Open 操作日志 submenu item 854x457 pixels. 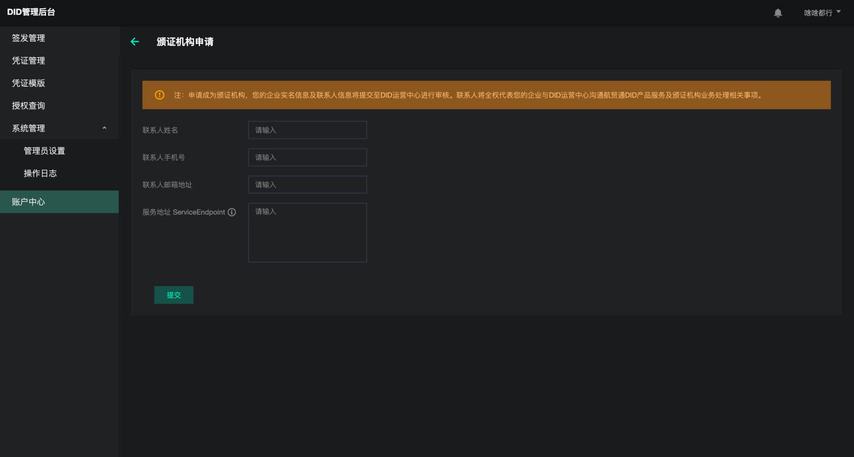click(40, 173)
